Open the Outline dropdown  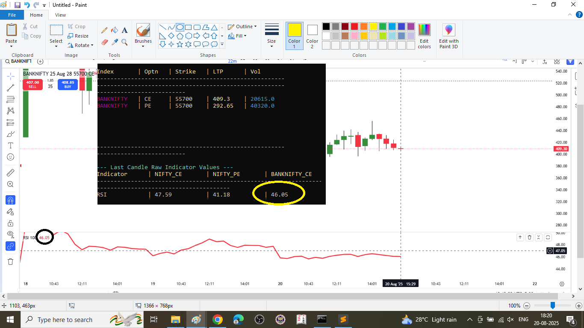pyautogui.click(x=242, y=26)
